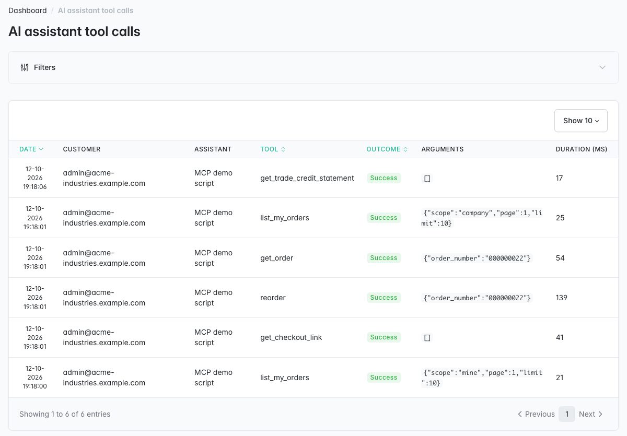Viewport: 627px width, 436px height.
Task: Select page 1 in pagination
Action: (567, 414)
